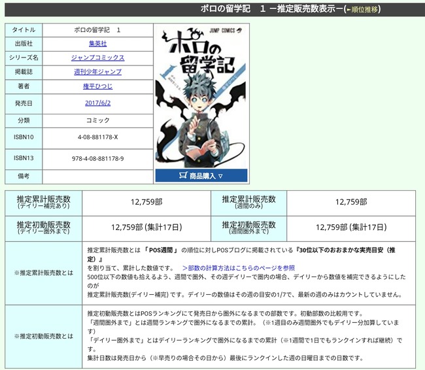Click 12,759部 (集計17日) for デイリー圏外まで

pyautogui.click(x=146, y=227)
